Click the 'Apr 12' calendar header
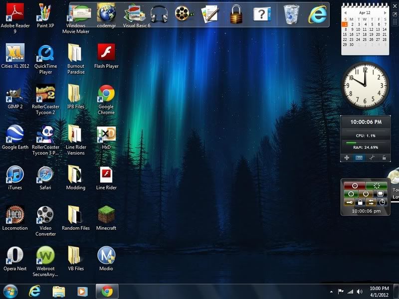The width and height of the screenshot is (399, 299). [x=365, y=13]
